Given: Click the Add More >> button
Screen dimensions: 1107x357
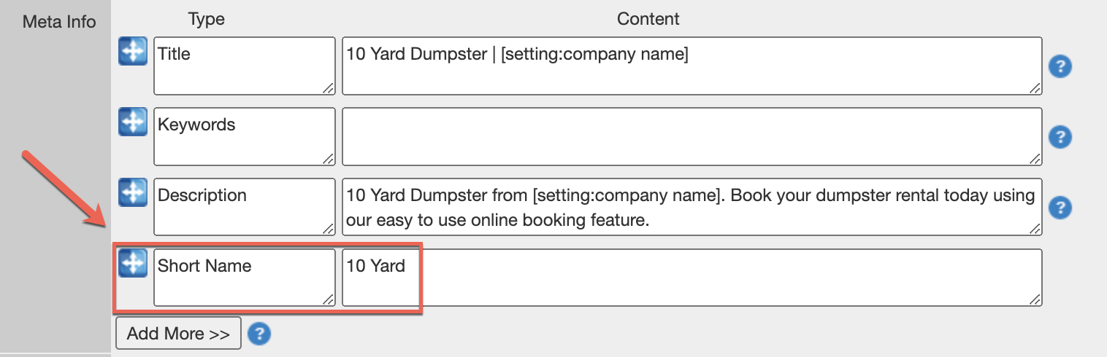Looking at the screenshot, I should tap(178, 334).
